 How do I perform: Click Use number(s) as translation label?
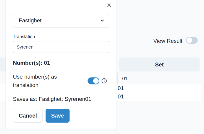coord(35,81)
